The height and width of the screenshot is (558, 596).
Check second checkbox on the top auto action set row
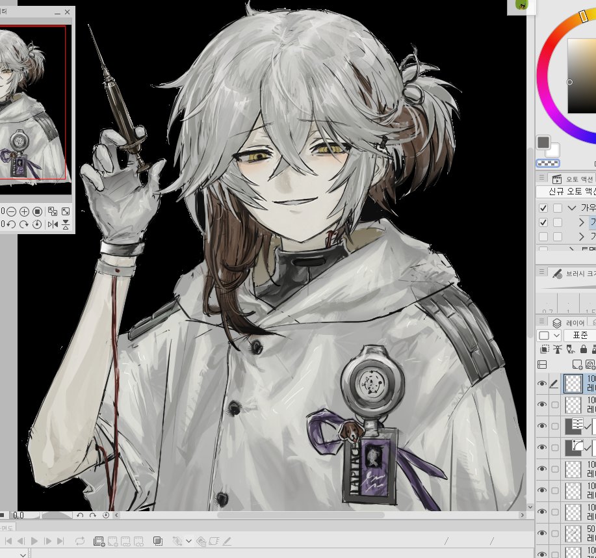pos(558,208)
